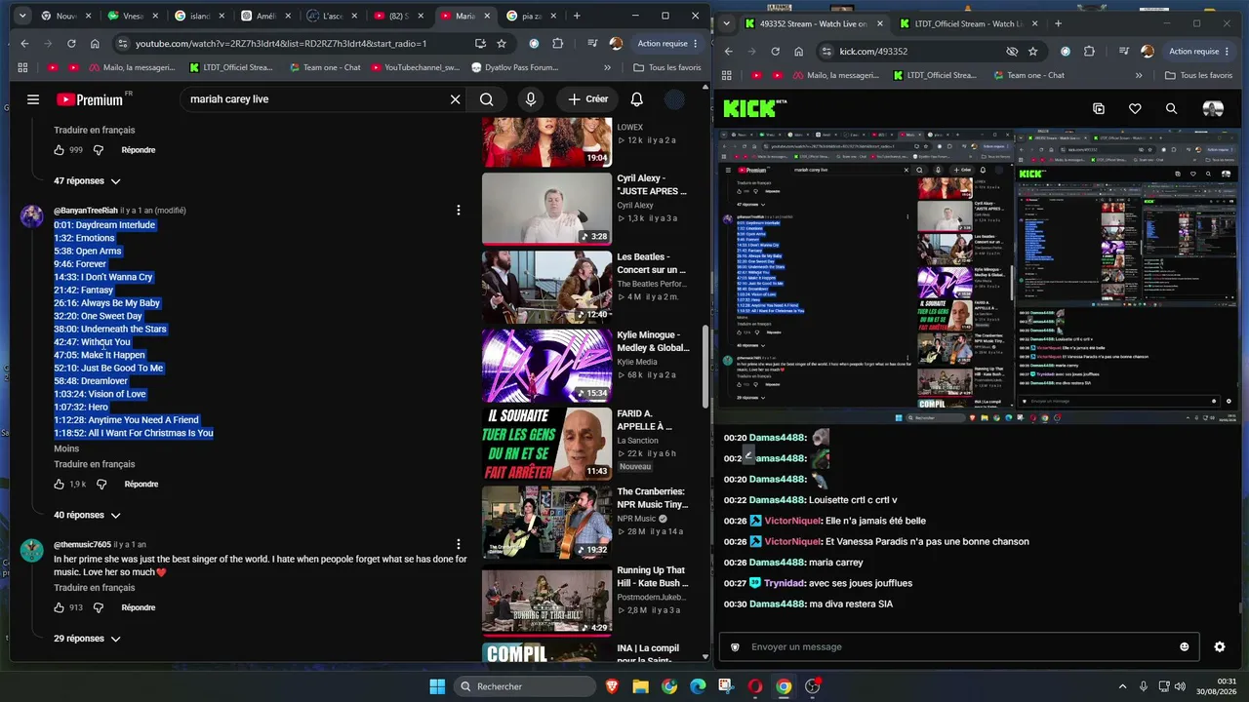Clear the YouTube search box text
Image resolution: width=1249 pixels, height=702 pixels.
(455, 99)
